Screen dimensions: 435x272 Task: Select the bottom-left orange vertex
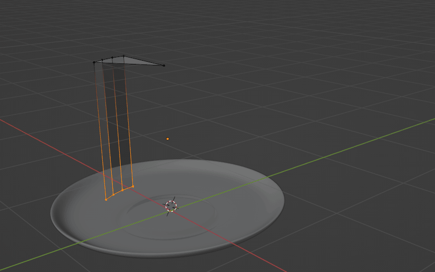click(106, 200)
